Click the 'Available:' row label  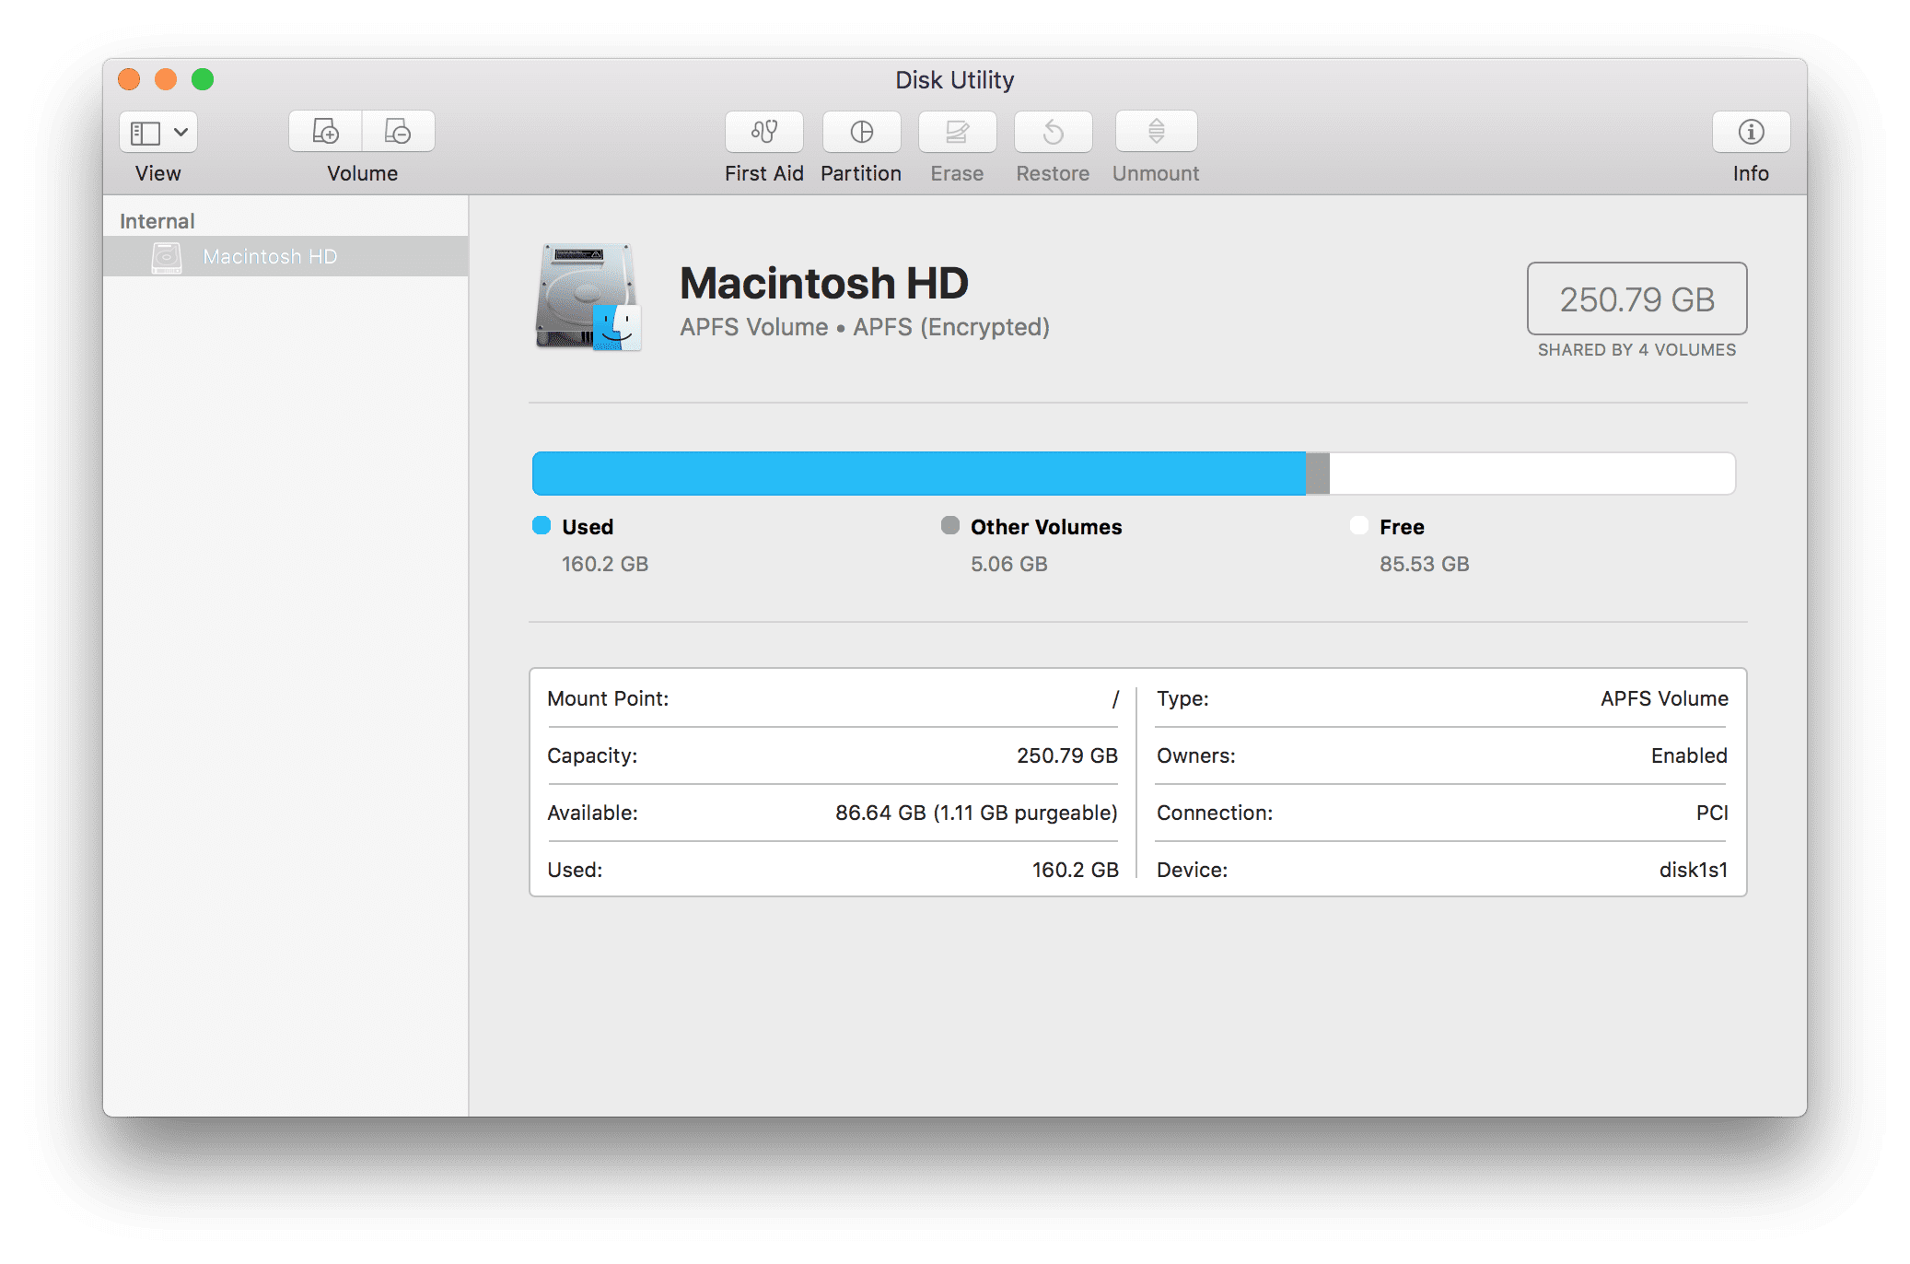(592, 813)
